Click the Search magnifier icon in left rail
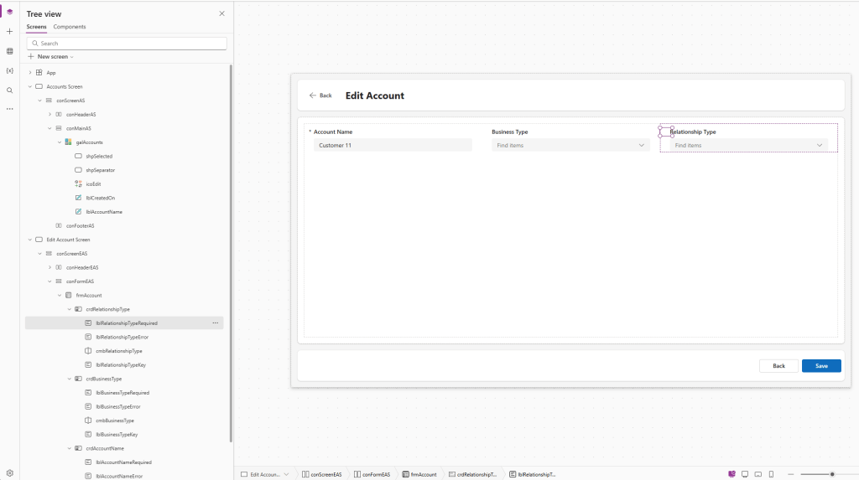 point(10,90)
